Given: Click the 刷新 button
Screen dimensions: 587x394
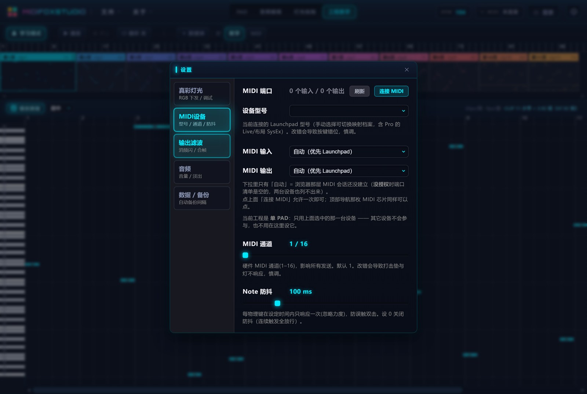Looking at the screenshot, I should 360,91.
